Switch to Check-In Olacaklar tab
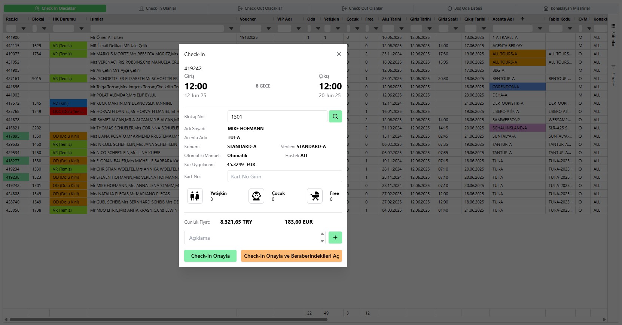Image resolution: width=622 pixels, height=325 pixels. tap(55, 8)
